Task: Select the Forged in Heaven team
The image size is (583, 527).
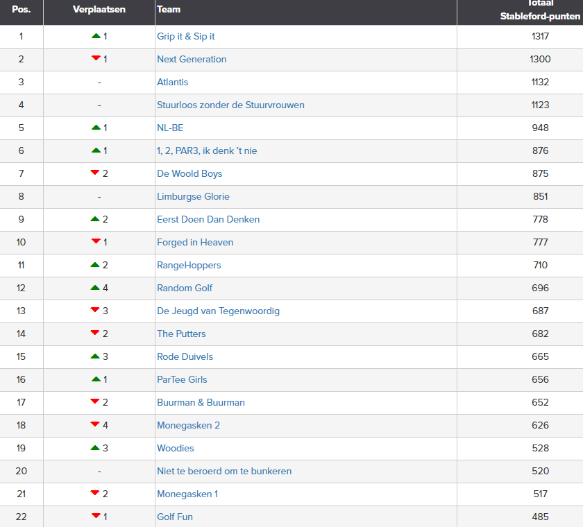Action: pos(195,243)
